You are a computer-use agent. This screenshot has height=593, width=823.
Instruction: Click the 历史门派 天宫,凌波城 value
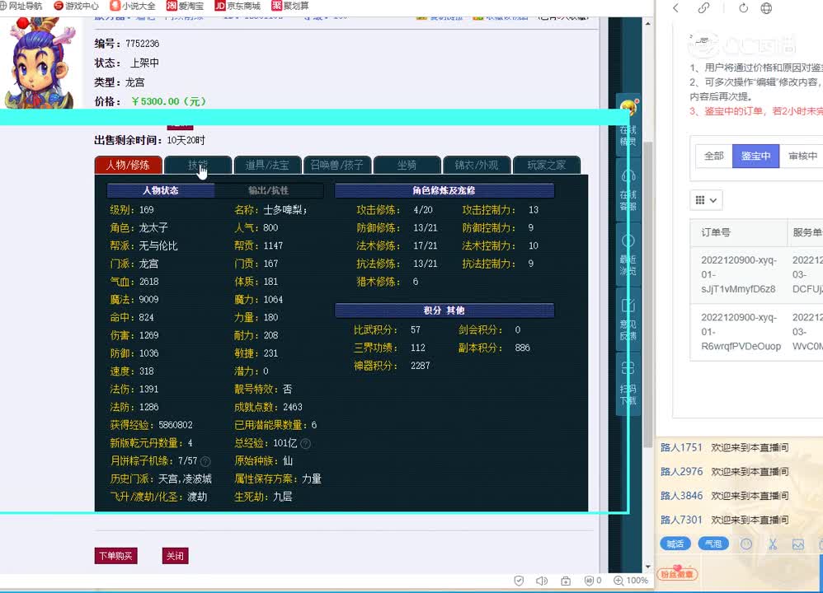pyautogui.click(x=185, y=479)
